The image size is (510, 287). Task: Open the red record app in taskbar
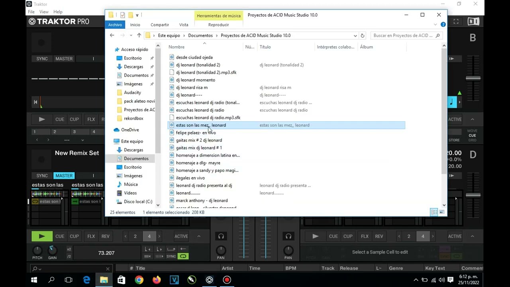(x=227, y=280)
